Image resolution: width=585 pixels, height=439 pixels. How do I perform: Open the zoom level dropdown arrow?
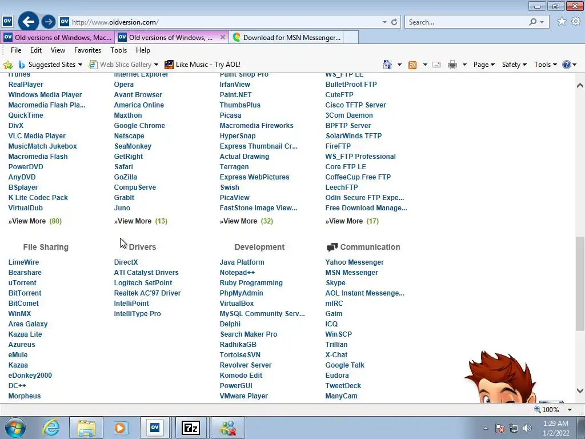[570, 409]
